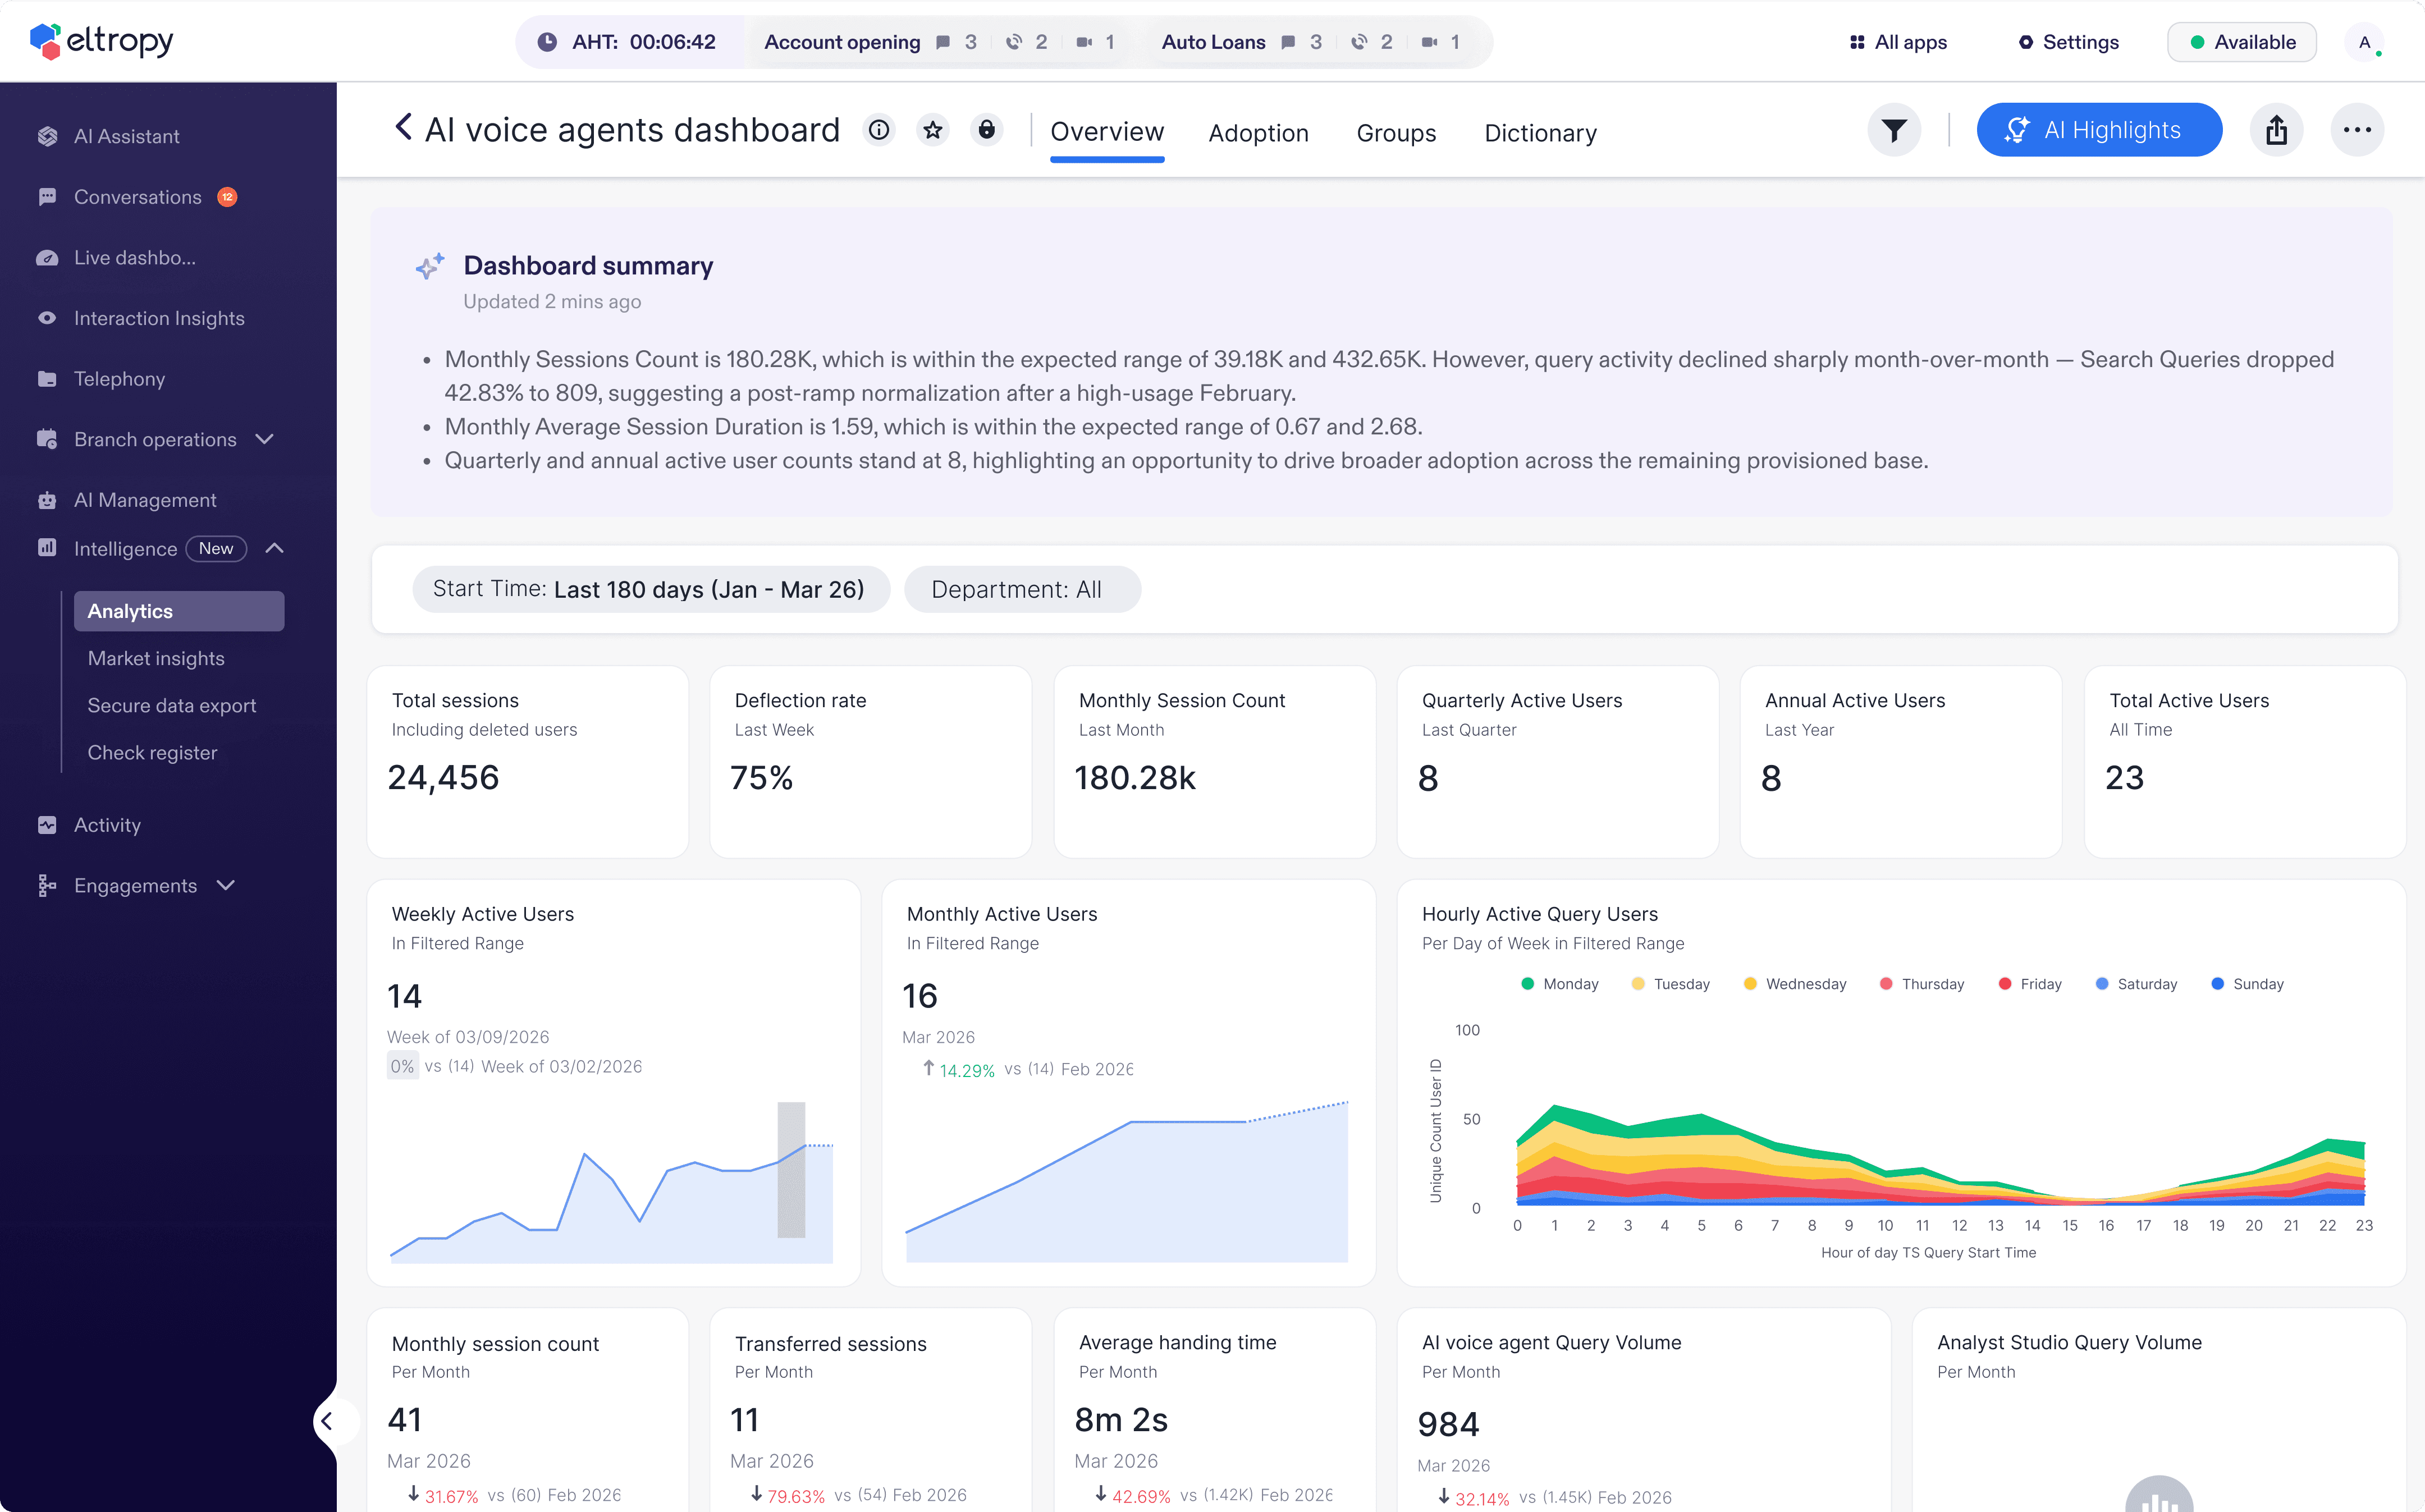Open the Dictionary tab
The height and width of the screenshot is (1512, 2425).
[1540, 133]
